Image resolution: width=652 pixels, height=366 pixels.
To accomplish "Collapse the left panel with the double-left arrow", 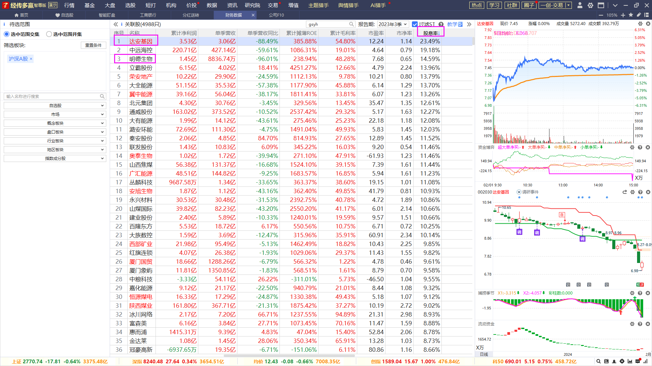I will pos(115,24).
